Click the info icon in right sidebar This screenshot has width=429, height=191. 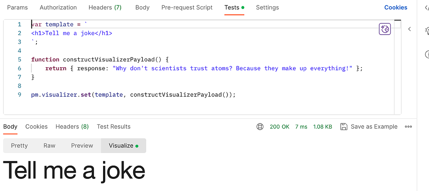[427, 54]
